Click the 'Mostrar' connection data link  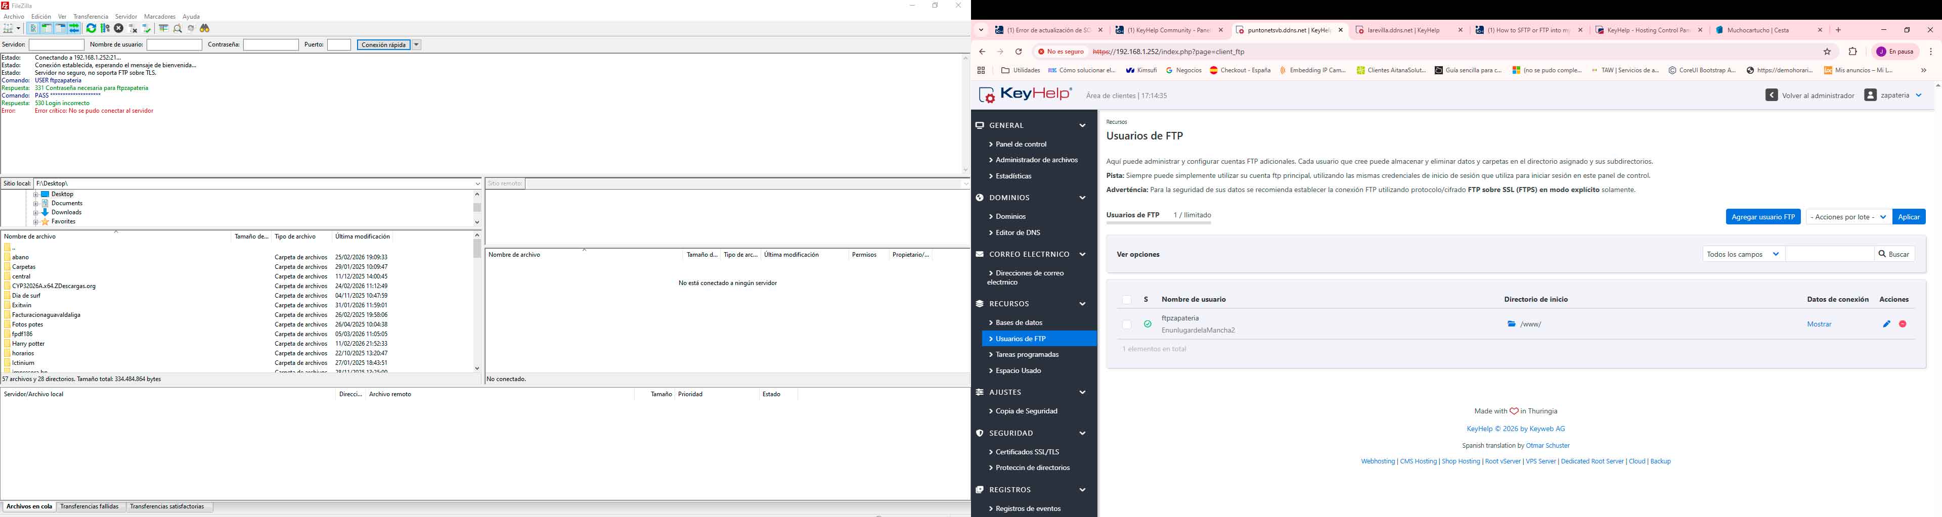(x=1819, y=324)
